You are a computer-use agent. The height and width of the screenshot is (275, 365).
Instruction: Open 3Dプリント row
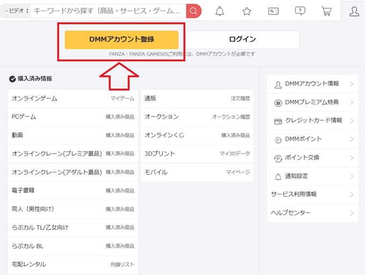tap(197, 154)
